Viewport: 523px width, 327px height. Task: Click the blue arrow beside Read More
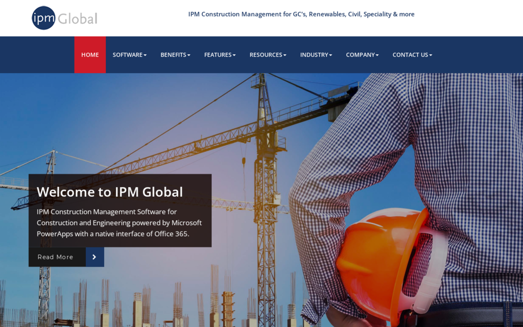click(x=94, y=257)
